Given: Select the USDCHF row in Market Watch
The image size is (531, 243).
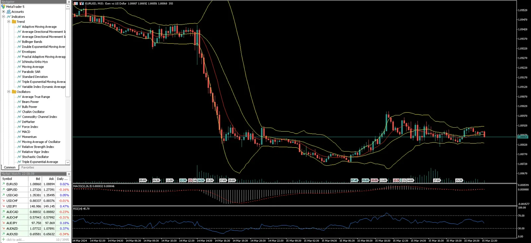Looking at the screenshot, I should tap(36, 201).
